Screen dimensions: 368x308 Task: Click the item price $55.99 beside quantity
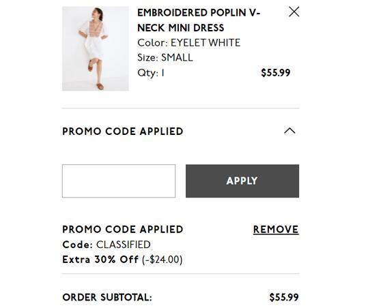click(x=276, y=73)
